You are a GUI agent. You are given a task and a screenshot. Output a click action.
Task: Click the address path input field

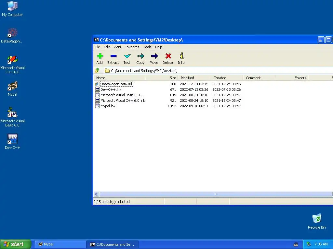218,70
